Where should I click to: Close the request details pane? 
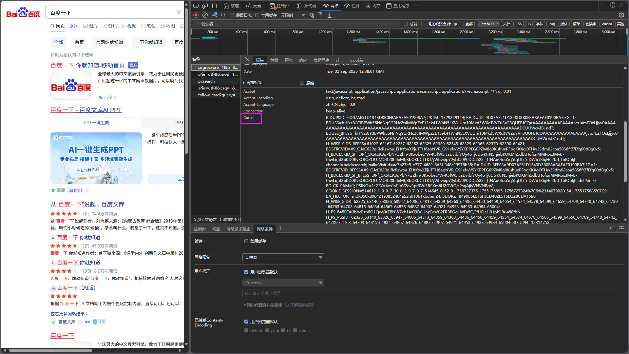click(x=247, y=59)
